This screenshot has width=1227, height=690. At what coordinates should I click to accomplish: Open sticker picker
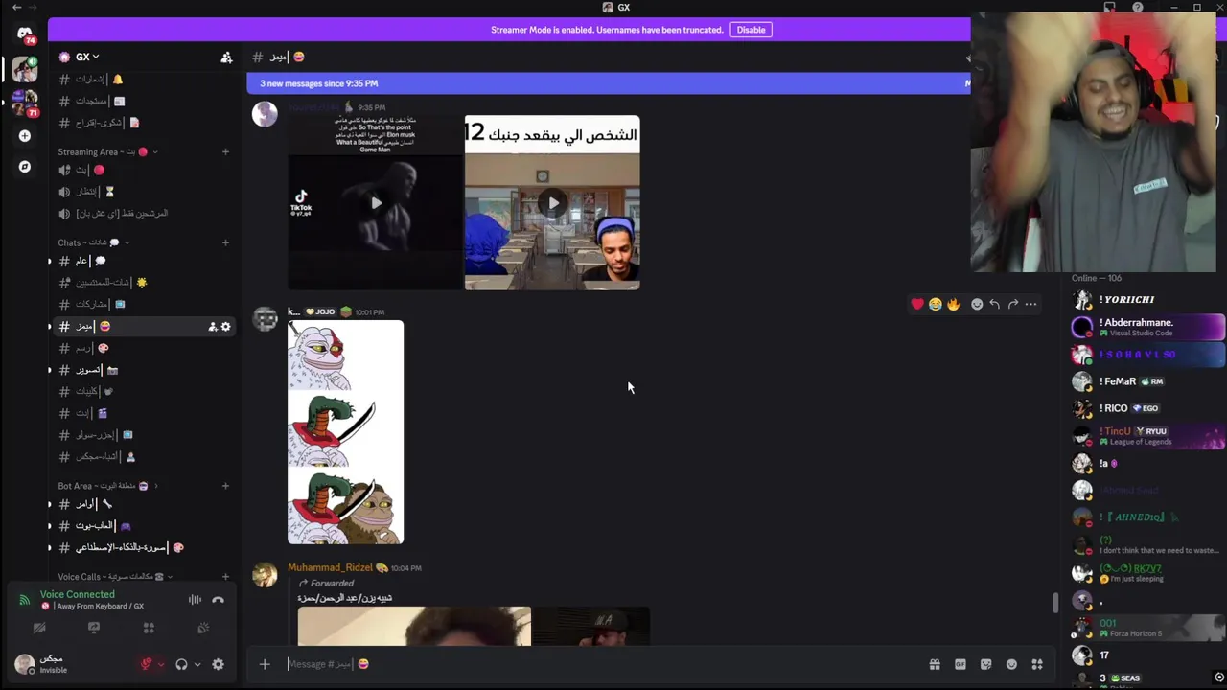pyautogui.click(x=985, y=664)
